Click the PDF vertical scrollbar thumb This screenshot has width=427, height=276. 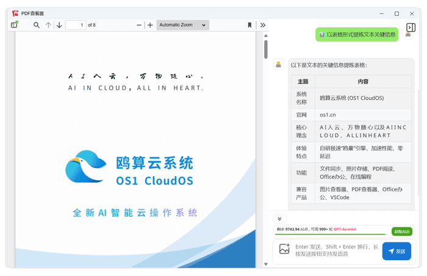[266, 49]
